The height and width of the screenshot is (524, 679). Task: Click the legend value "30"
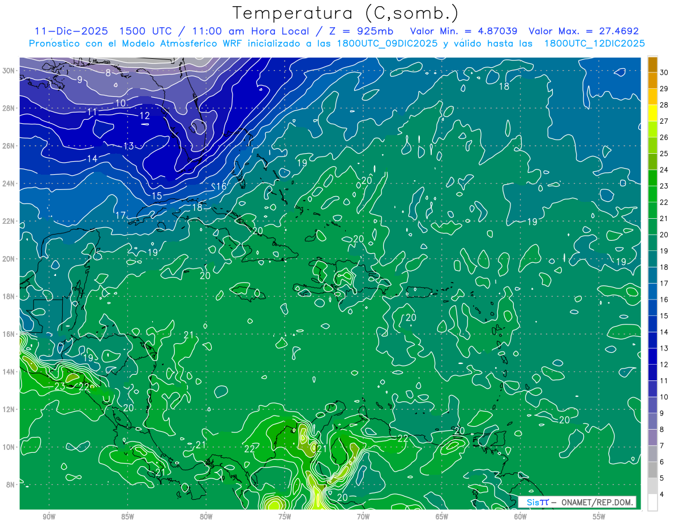click(x=664, y=72)
